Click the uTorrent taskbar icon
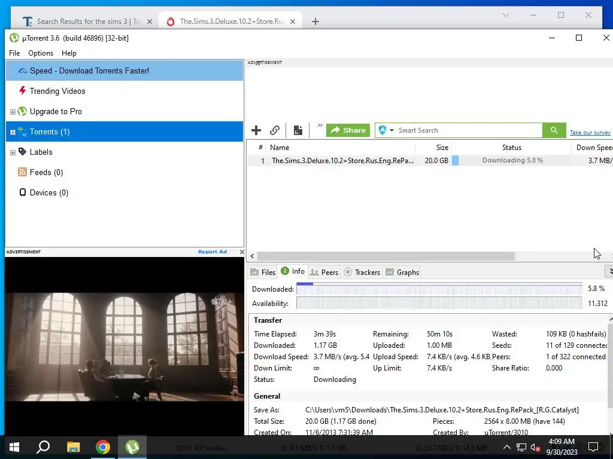 132,447
